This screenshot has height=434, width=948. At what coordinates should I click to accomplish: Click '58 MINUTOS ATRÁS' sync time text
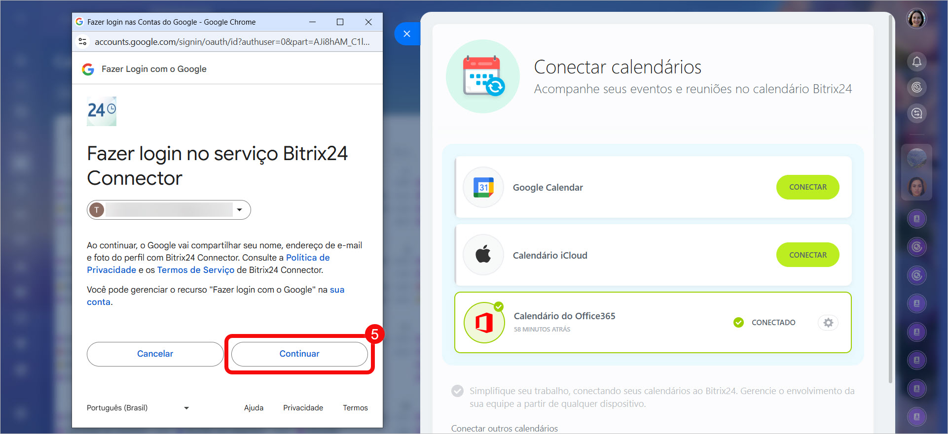coord(542,330)
